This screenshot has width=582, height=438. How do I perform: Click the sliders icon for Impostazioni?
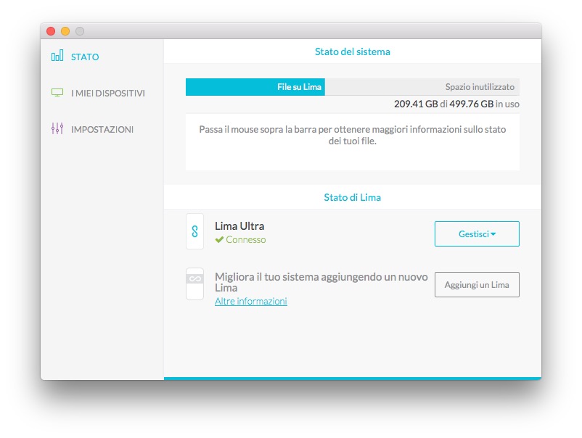pos(57,128)
